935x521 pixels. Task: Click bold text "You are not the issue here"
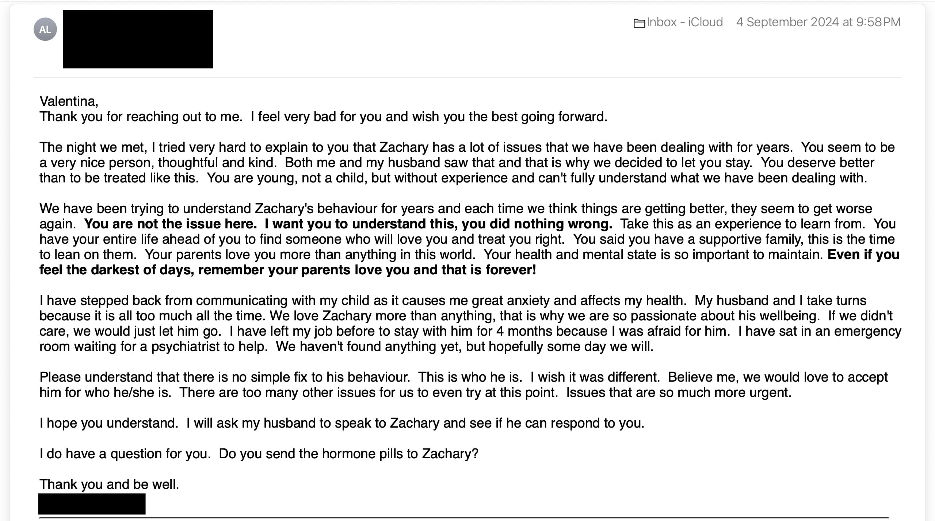(x=171, y=224)
